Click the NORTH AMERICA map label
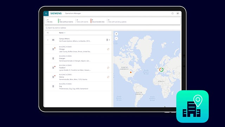This screenshot has width=225, height=127. (x=124, y=68)
